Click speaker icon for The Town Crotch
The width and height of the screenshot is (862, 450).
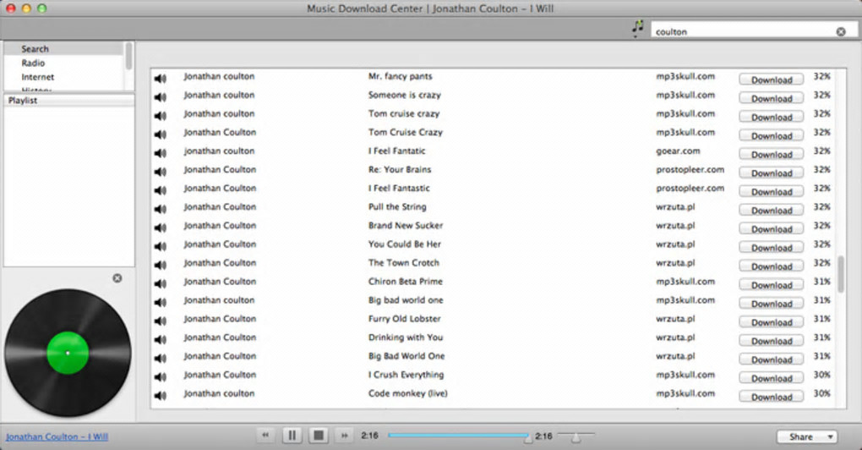[x=160, y=265]
